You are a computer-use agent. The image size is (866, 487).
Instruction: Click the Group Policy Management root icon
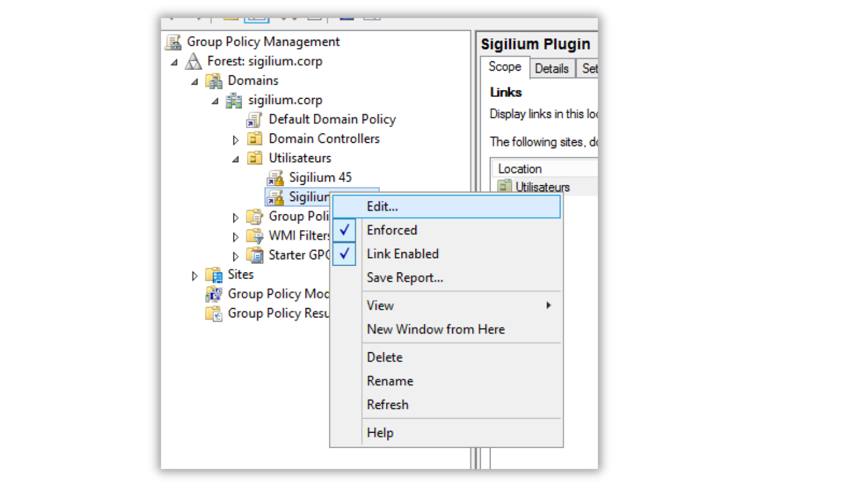pyautogui.click(x=173, y=42)
